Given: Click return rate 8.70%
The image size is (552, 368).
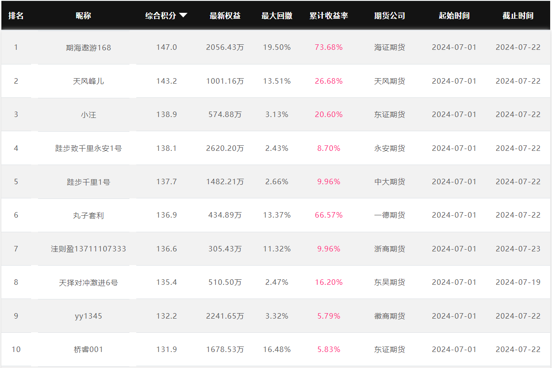Looking at the screenshot, I should coord(329,148).
